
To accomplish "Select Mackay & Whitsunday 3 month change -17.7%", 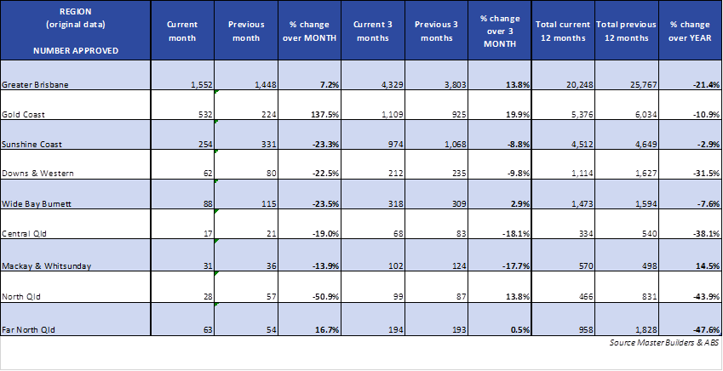I will click(500, 255).
